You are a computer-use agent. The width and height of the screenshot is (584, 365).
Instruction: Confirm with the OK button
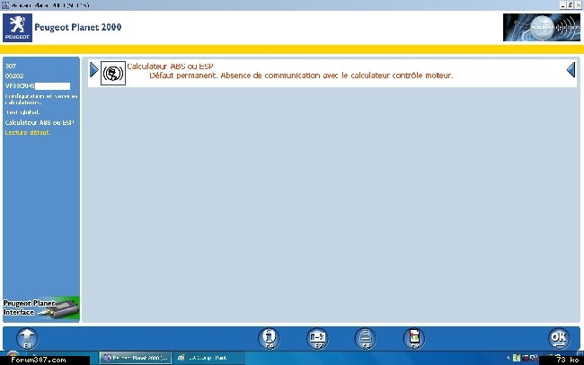(559, 339)
